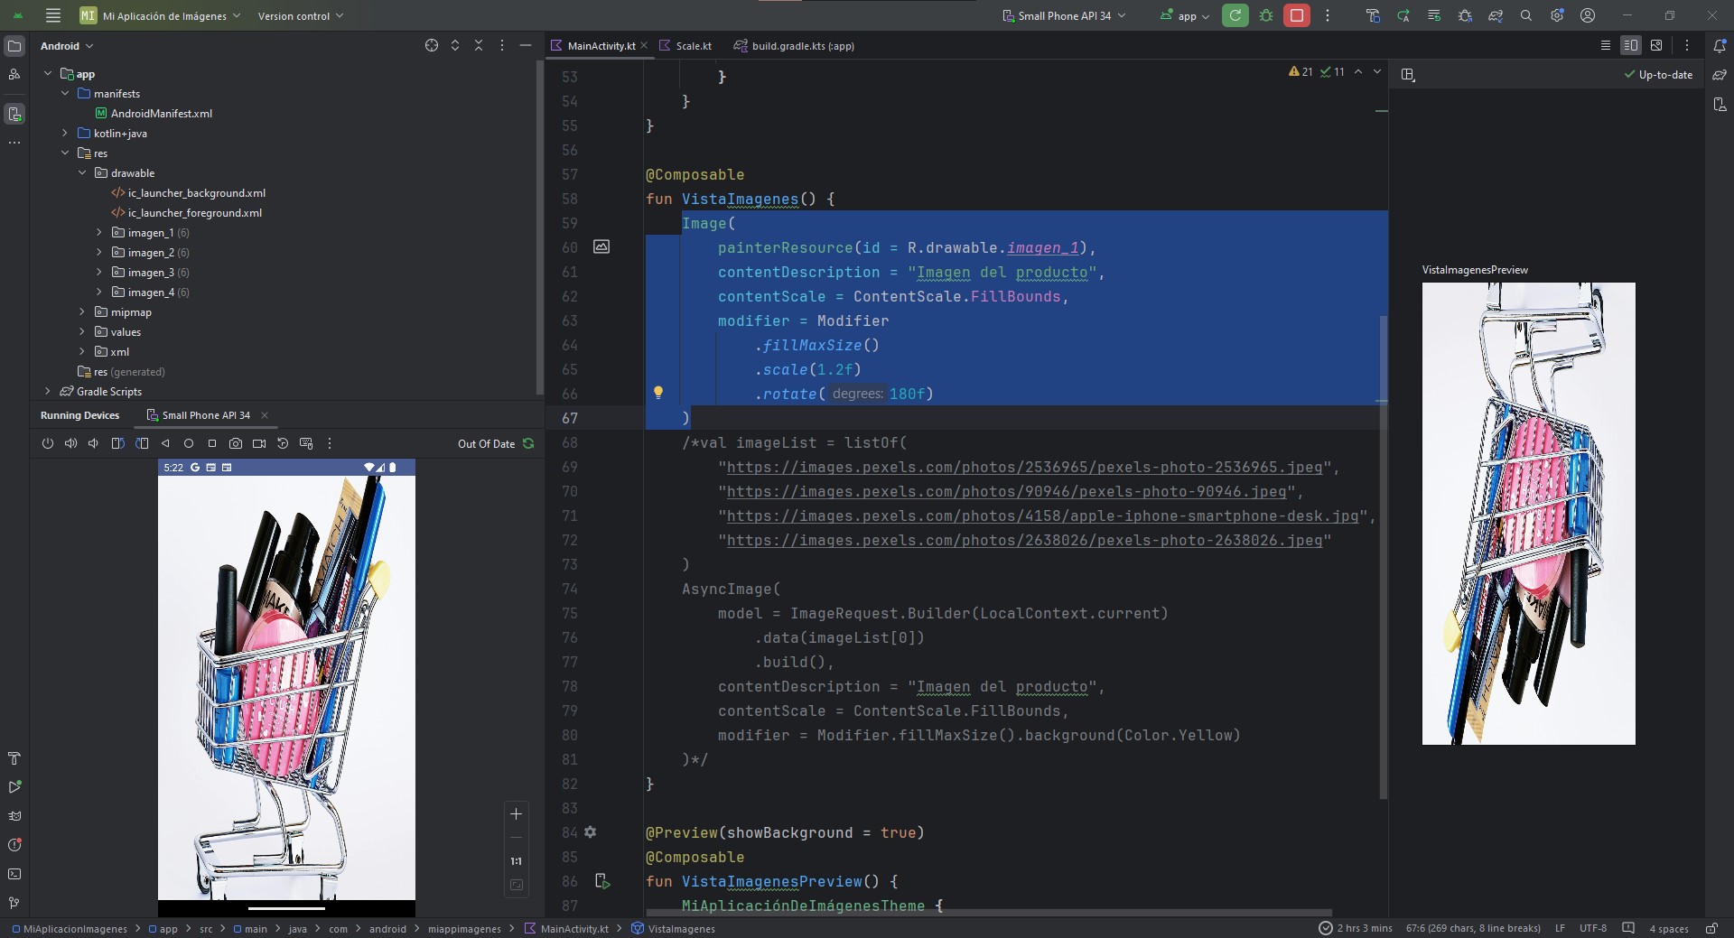Image resolution: width=1734 pixels, height=938 pixels.
Task: Click zoom in plus on emulator panel
Action: tap(516, 813)
